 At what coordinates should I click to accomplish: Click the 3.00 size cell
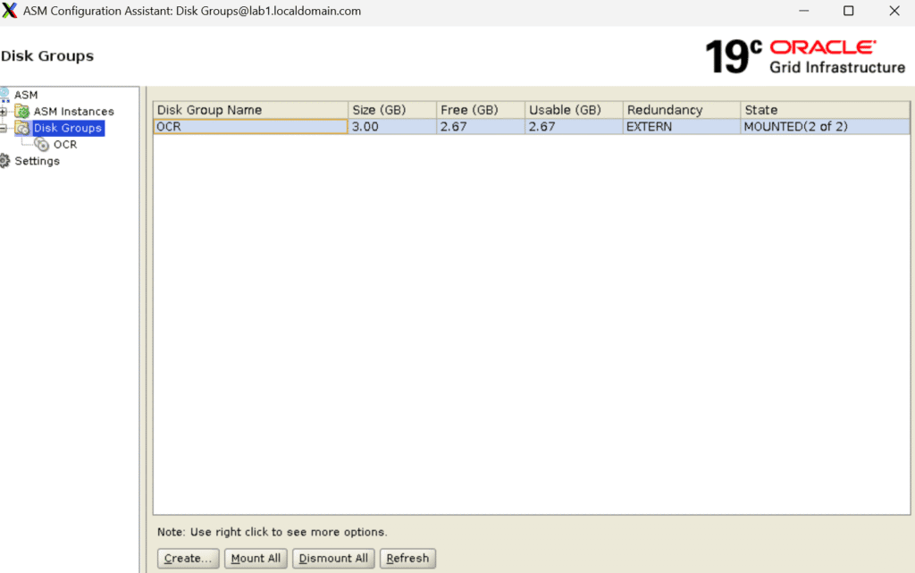393,127
